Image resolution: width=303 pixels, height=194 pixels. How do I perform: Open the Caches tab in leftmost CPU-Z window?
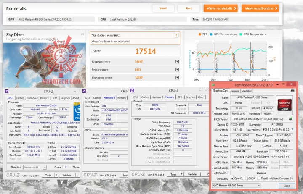tap(20, 98)
